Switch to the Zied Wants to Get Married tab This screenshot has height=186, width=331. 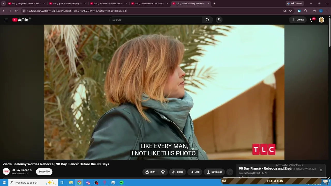(150, 4)
